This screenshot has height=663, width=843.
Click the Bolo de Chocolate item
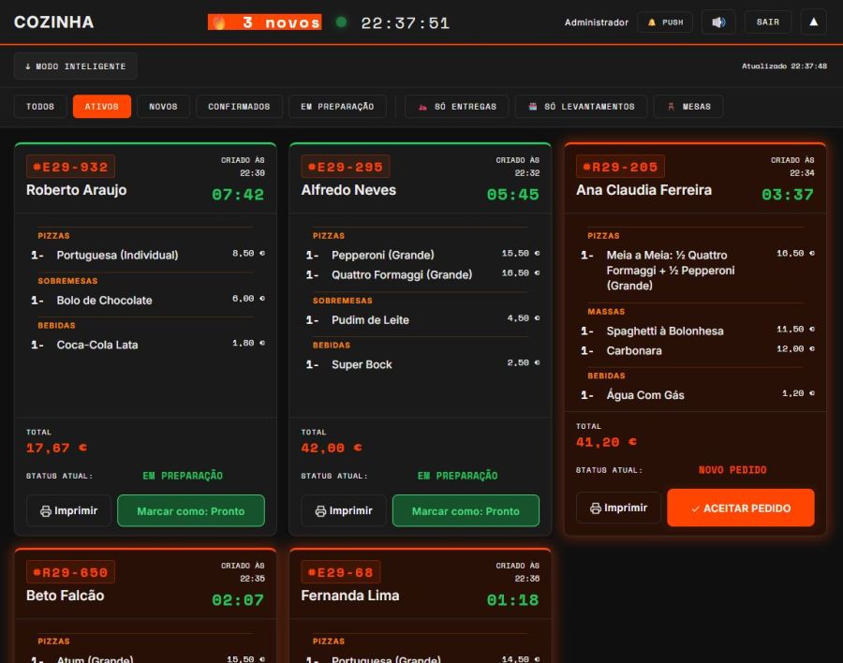pyautogui.click(x=104, y=300)
